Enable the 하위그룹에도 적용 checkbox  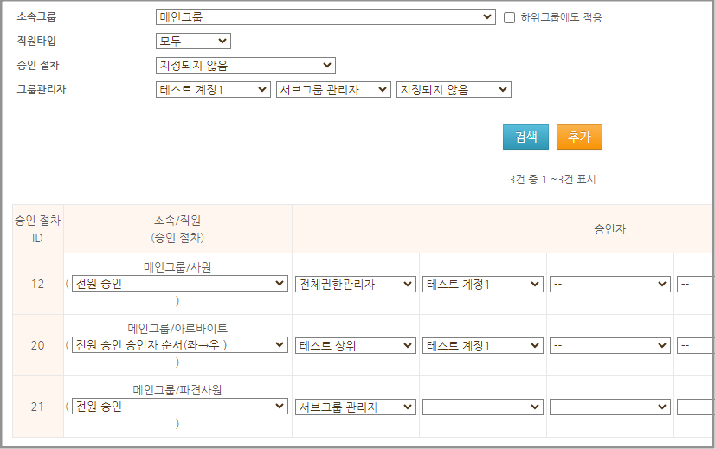509,17
